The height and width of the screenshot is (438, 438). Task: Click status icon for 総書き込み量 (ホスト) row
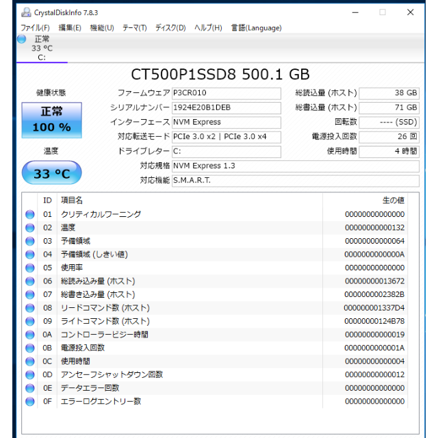[x=30, y=294]
